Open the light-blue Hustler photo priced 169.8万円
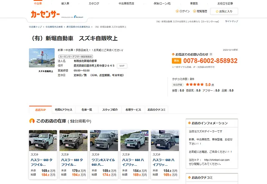The height and width of the screenshot is (184, 267). coord(43,141)
